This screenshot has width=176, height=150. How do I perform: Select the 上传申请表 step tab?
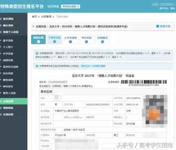point(71,40)
